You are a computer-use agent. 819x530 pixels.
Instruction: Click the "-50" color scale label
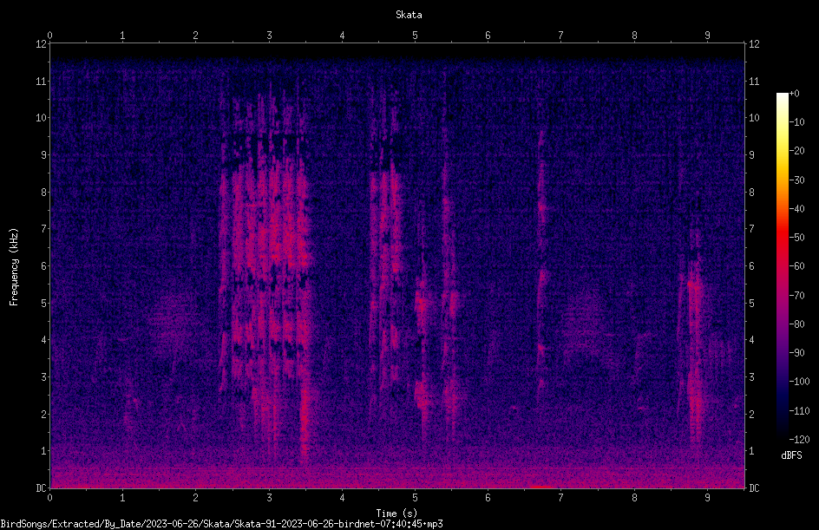796,238
